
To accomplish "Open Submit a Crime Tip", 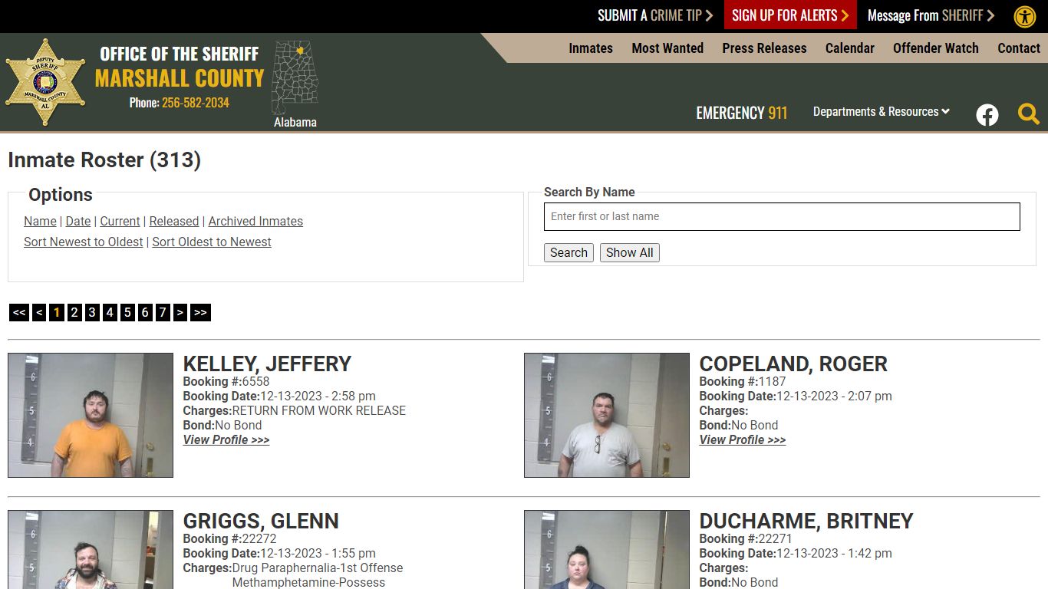I will click(x=655, y=15).
